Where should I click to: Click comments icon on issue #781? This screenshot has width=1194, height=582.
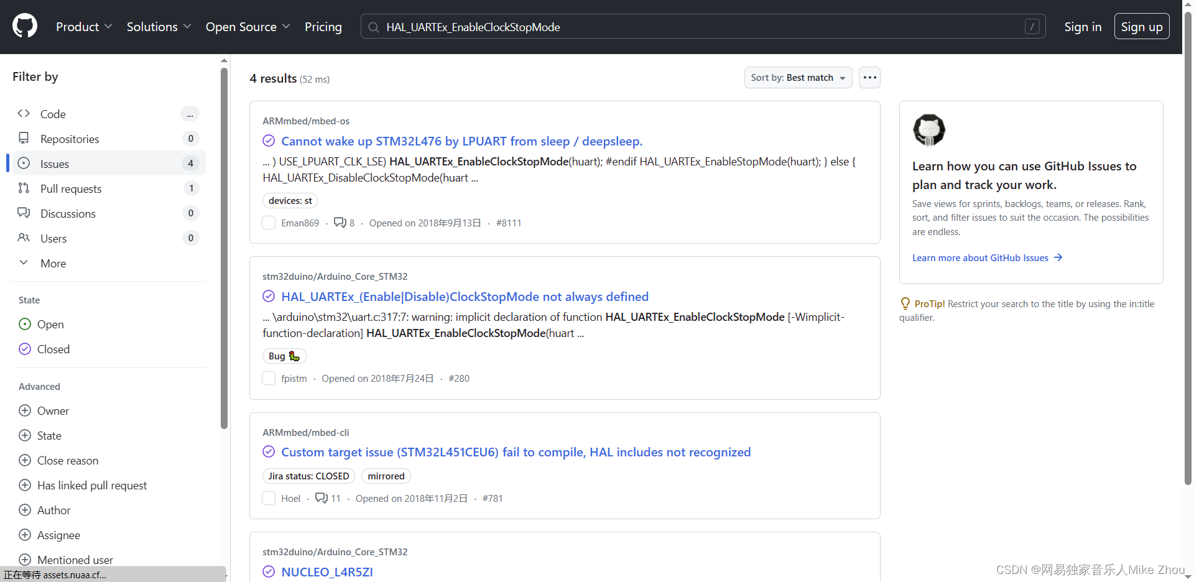point(322,497)
